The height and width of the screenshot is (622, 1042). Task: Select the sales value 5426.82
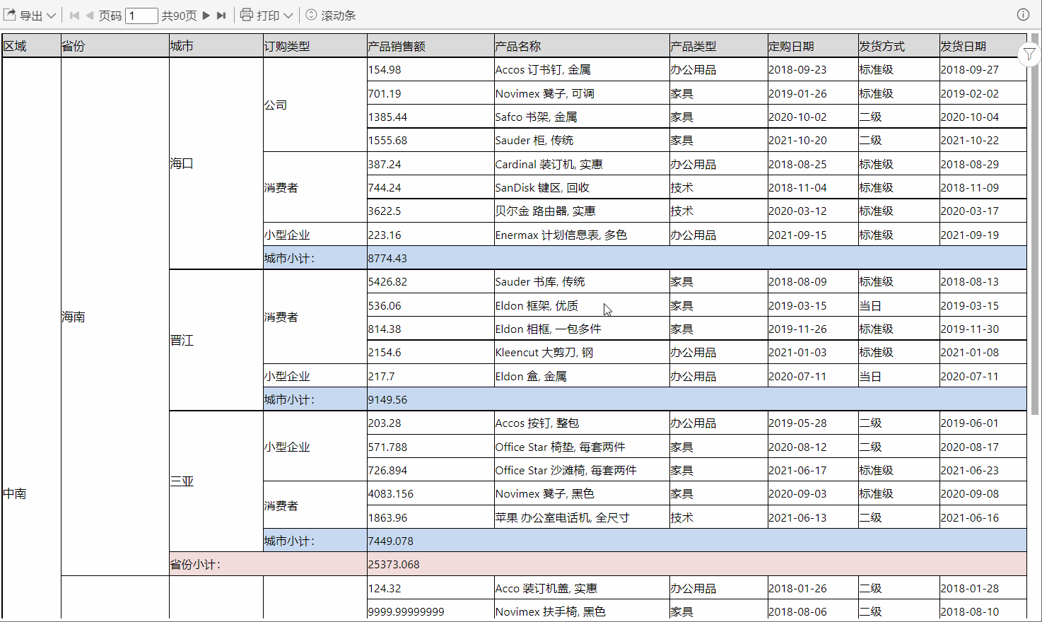[x=431, y=281]
